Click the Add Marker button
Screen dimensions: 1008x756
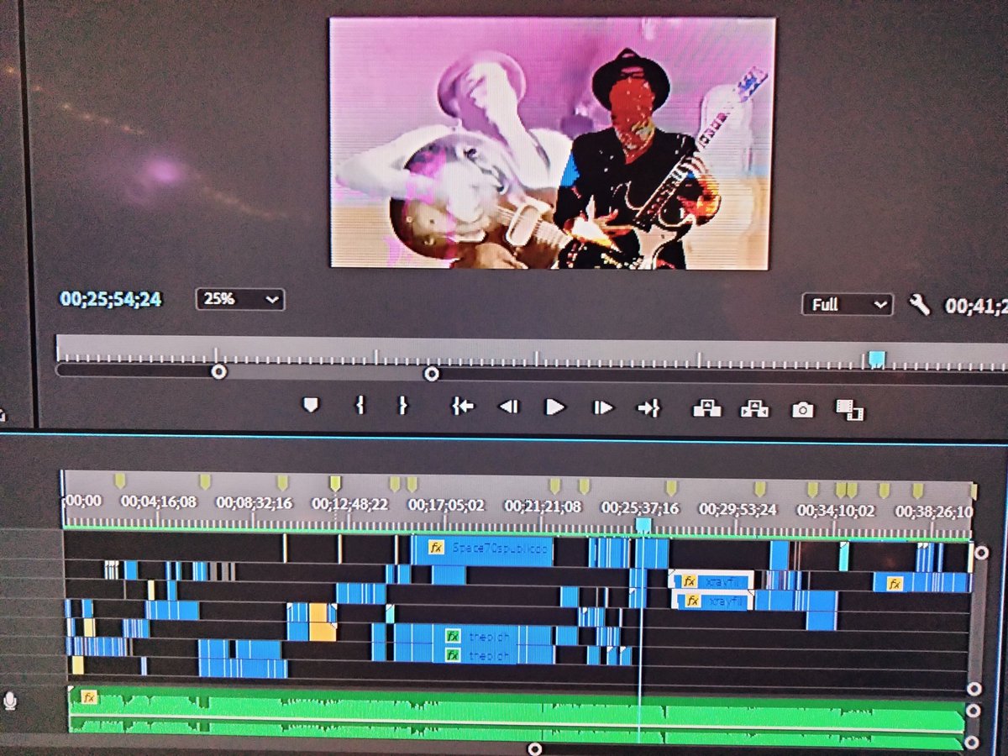pos(311,407)
